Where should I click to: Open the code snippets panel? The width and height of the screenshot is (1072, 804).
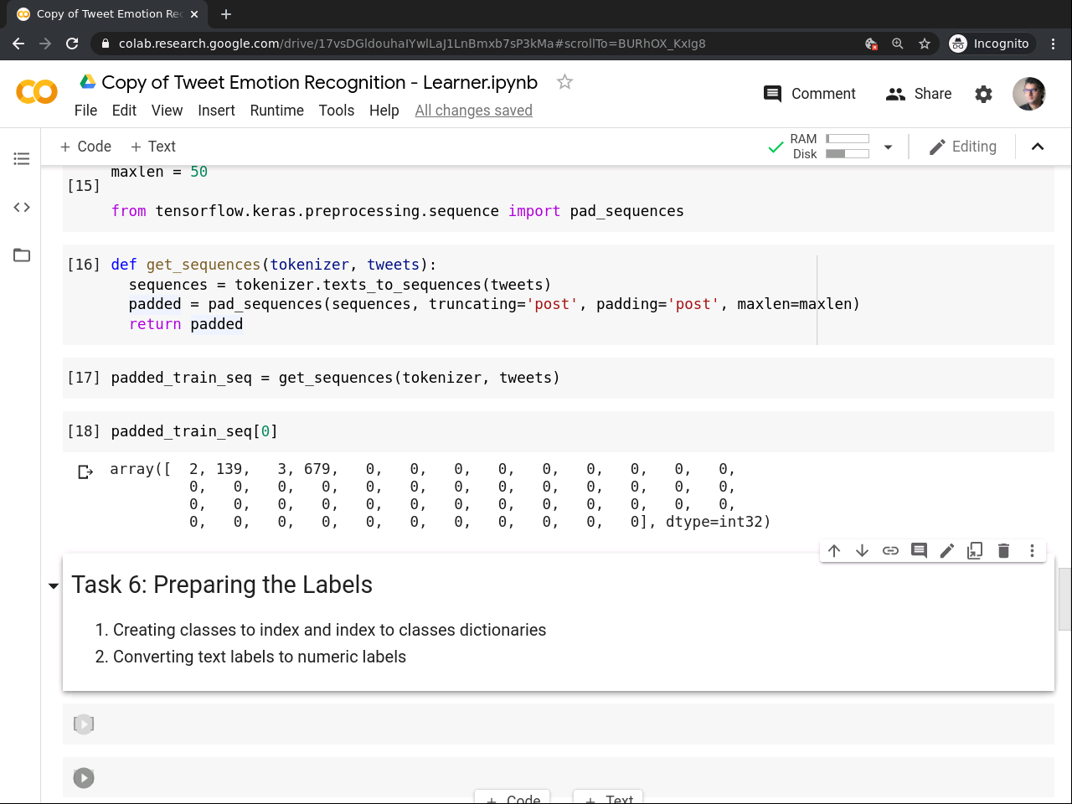[x=22, y=207]
